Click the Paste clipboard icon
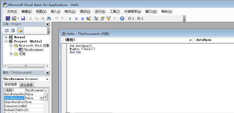234x113 pixels. (x=43, y=19)
